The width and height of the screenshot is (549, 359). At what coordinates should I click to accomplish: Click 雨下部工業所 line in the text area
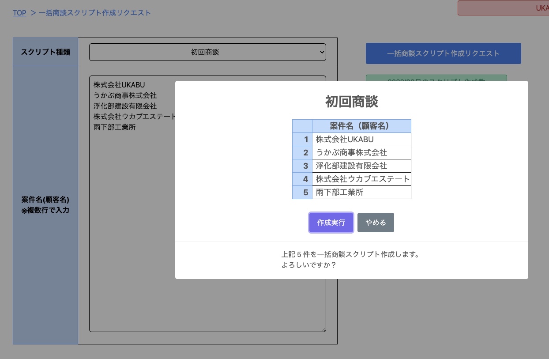(115, 127)
